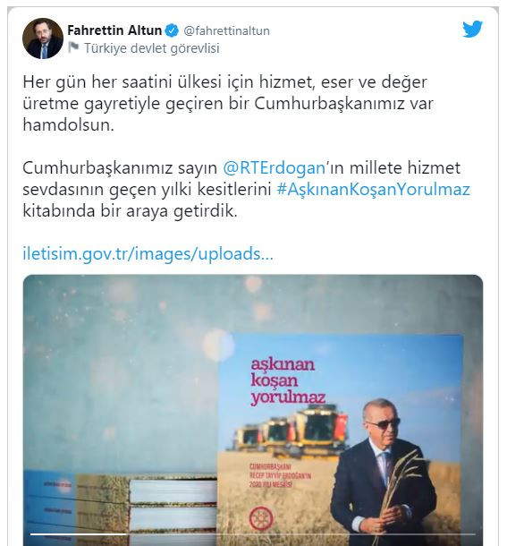The width and height of the screenshot is (507, 546).
Task: Open the @RTErdogan mention
Action: [274, 168]
